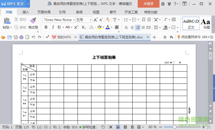Click the Cut (剪切) scissors icon
This screenshot has height=130, width=215.
(16, 20)
